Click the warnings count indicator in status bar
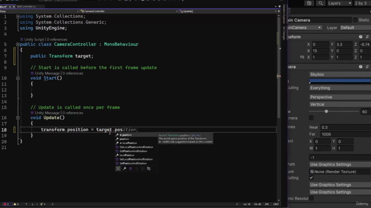Image resolution: width=371 pixels, height=208 pixels. tap(16, 204)
